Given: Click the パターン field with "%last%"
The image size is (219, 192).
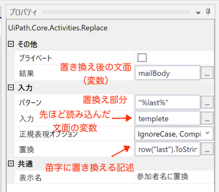Looking at the screenshot, I should 168,102.
